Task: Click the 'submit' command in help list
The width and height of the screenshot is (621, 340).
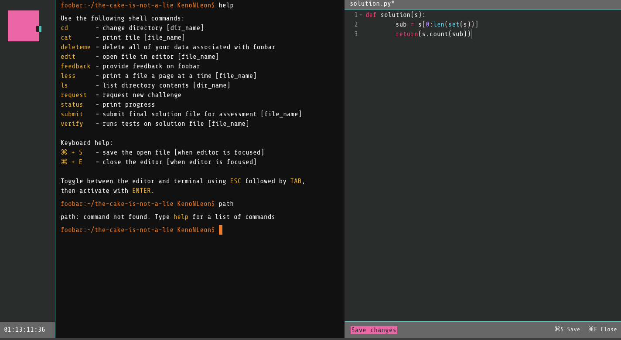Action: (x=72, y=114)
